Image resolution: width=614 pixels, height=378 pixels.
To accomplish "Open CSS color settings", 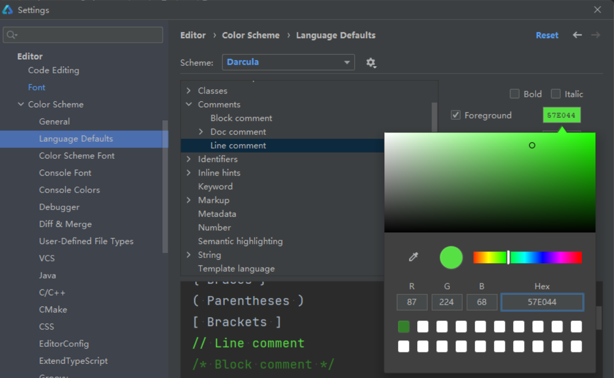I will (47, 327).
